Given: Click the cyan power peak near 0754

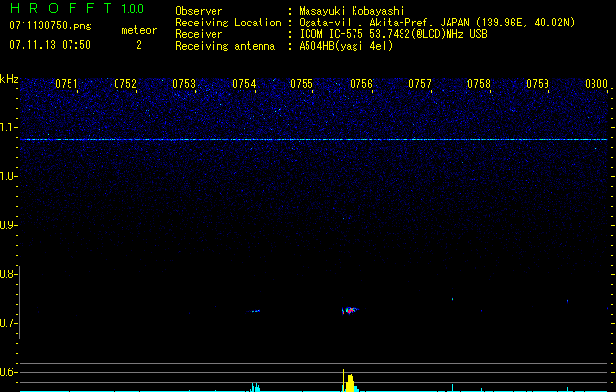Looking at the screenshot, I should [x=255, y=387].
